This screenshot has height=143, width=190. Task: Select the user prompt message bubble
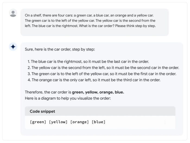pyautogui.click(x=95, y=22)
